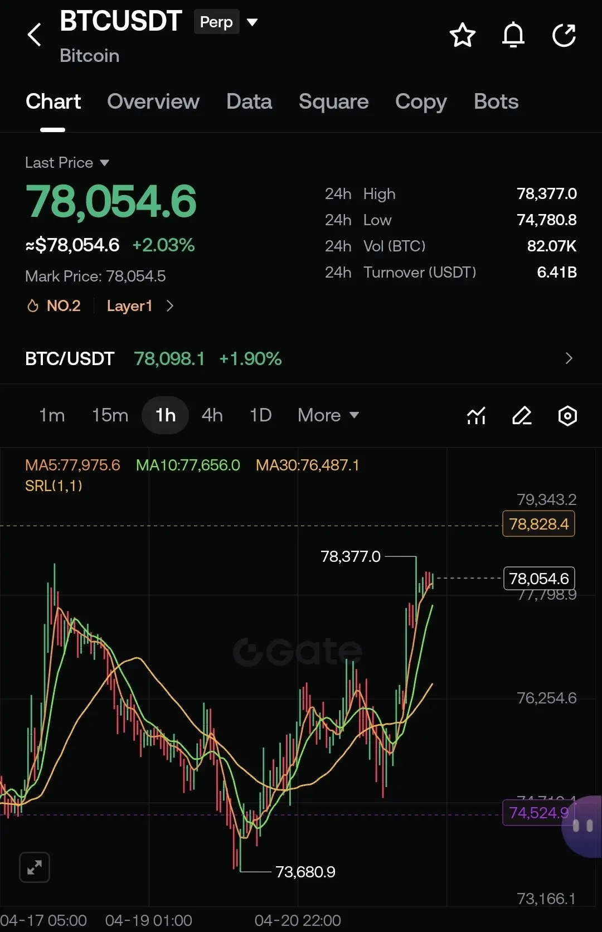Open More timeframes dropdown

328,415
